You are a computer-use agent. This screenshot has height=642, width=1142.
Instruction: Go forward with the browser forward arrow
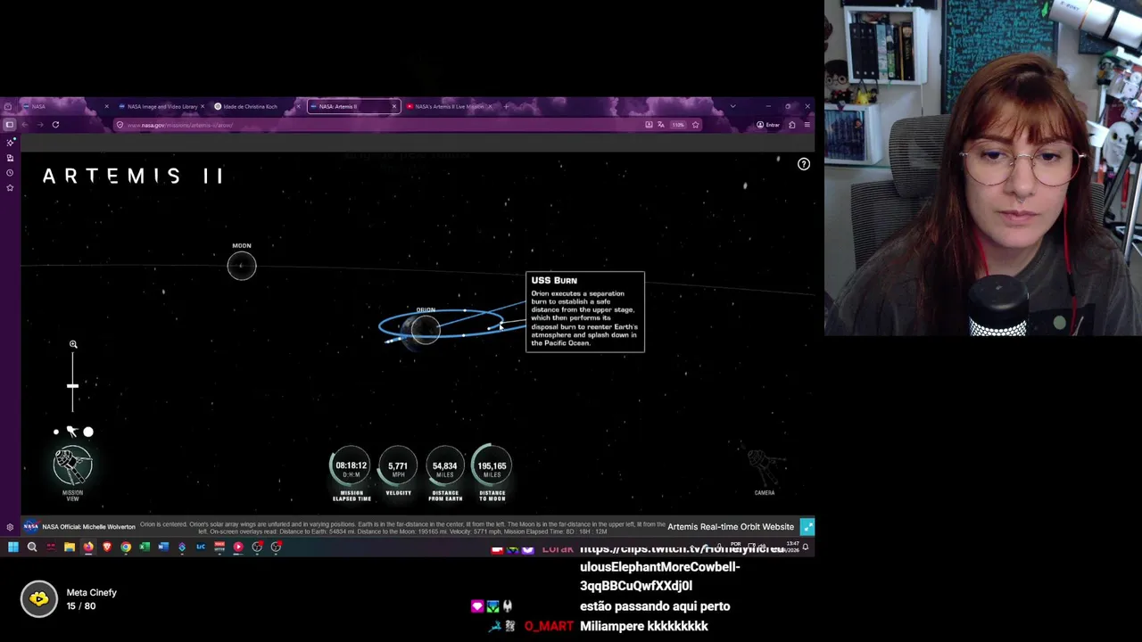click(x=40, y=125)
